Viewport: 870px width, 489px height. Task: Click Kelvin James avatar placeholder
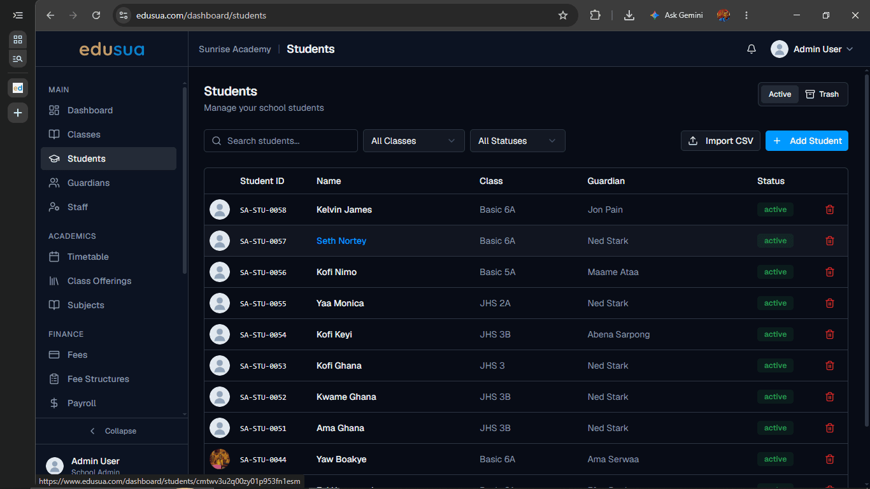220,209
